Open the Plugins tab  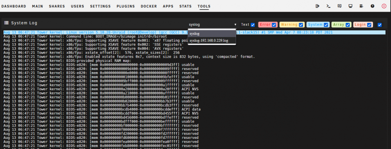126,7
